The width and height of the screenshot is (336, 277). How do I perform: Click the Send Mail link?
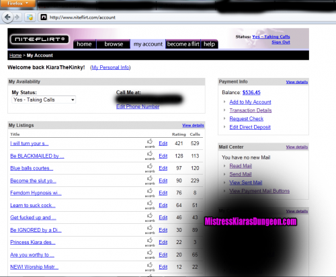[x=241, y=174]
